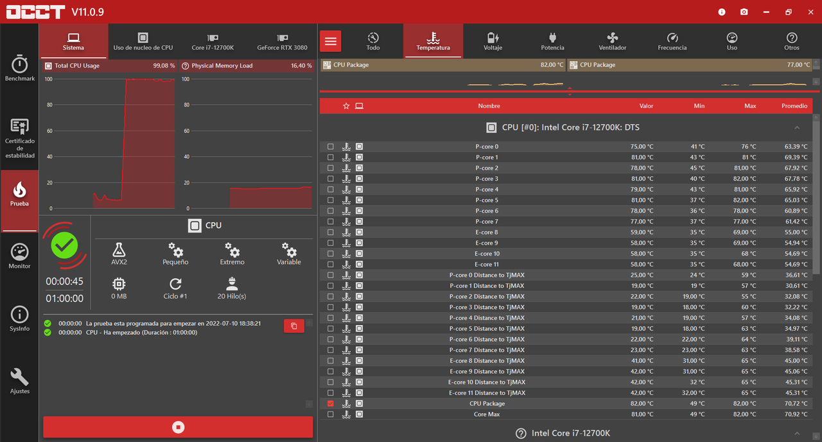Screen dimensions: 822x442
Task: Sort by the Promedio column
Action: click(x=794, y=106)
